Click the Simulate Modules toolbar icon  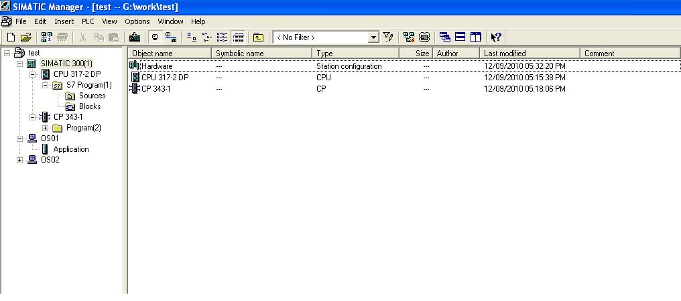coord(424,37)
